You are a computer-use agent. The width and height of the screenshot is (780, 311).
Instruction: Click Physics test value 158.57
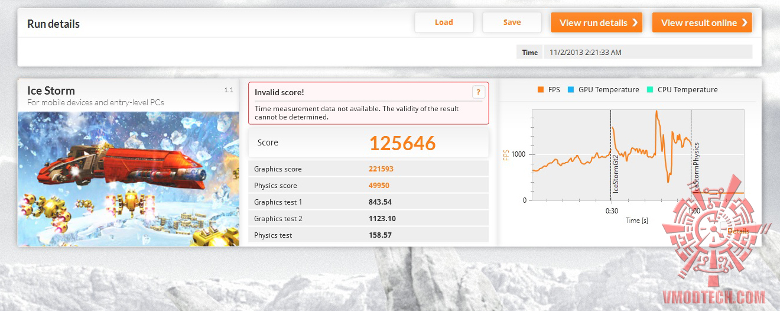[380, 235]
